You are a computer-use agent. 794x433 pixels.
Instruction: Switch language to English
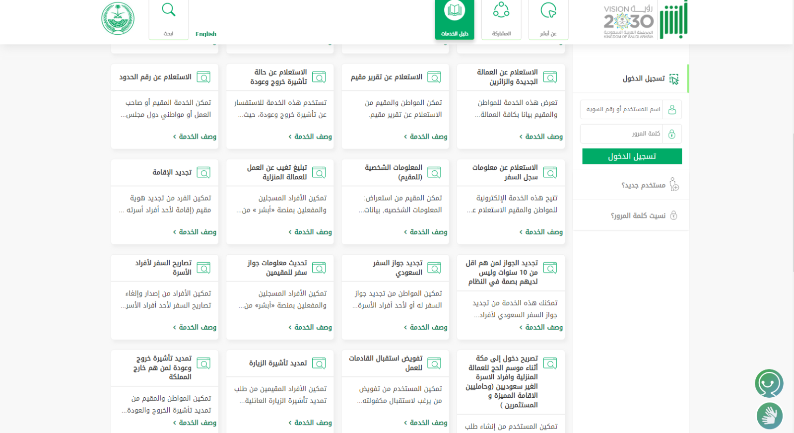click(206, 34)
